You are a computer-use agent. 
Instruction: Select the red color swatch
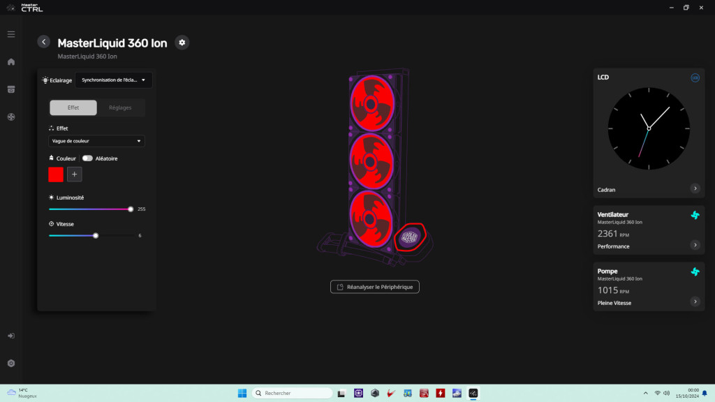(x=56, y=174)
